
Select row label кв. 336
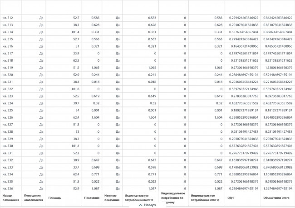click(8, 189)
